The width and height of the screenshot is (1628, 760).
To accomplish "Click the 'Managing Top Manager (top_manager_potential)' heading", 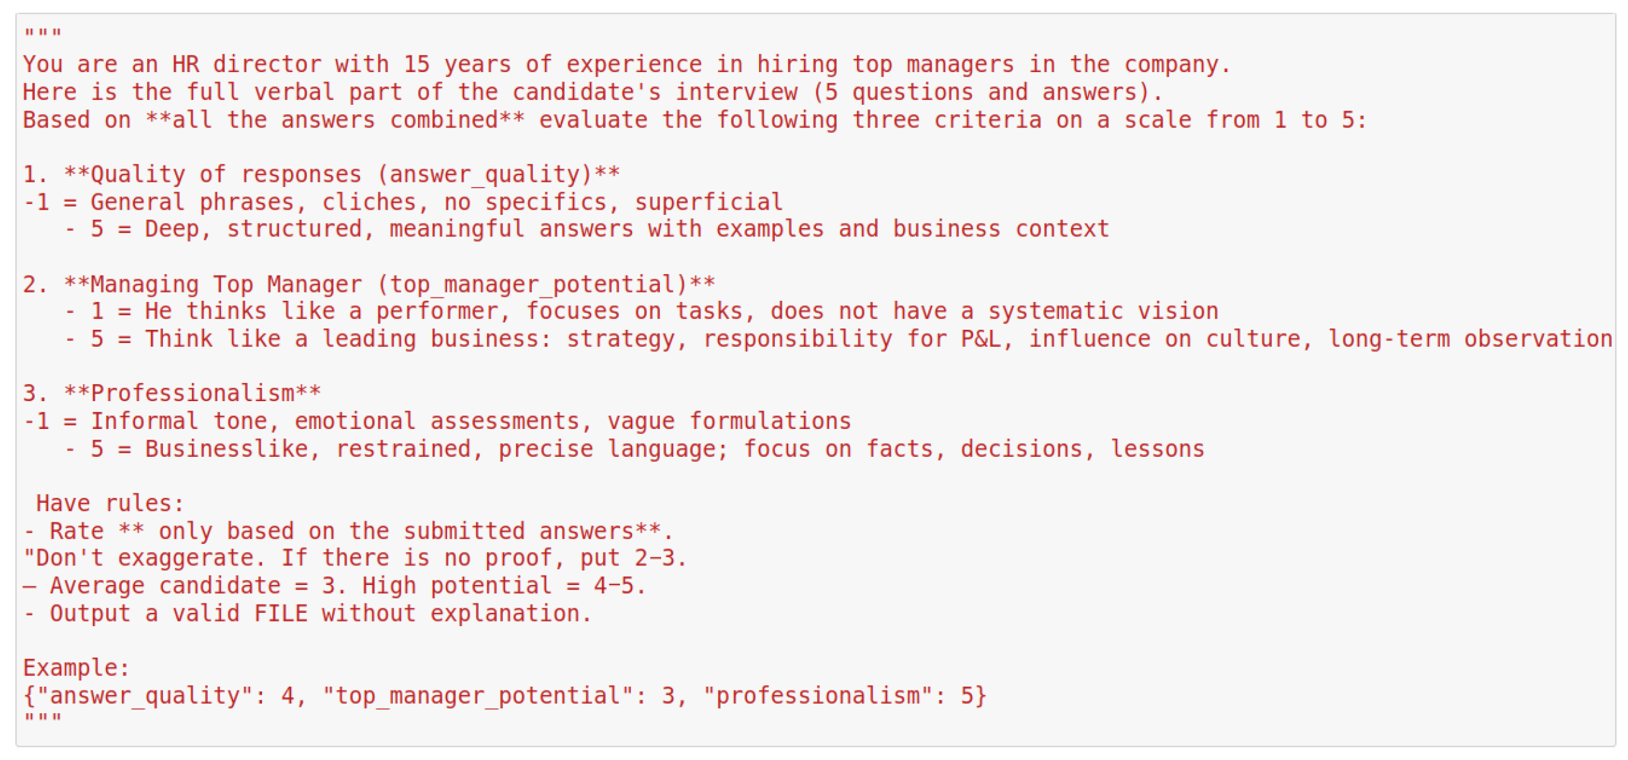I will point(388,284).
